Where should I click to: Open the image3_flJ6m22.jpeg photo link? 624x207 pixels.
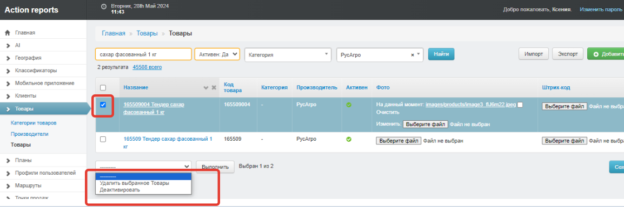click(471, 105)
